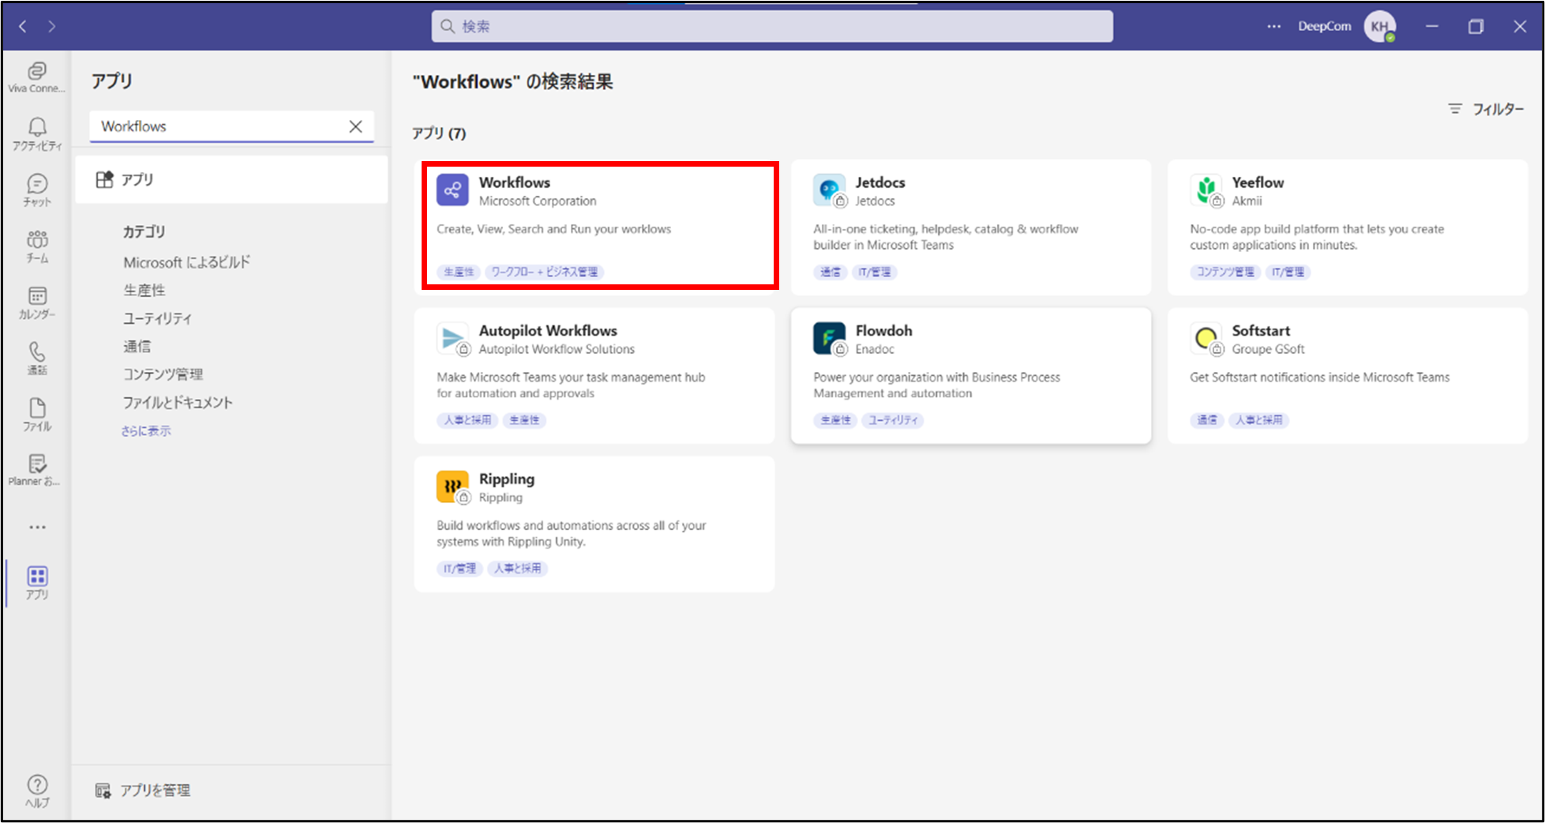The image size is (1545, 823).
Task: Click the Workflows app icon
Action: (x=452, y=190)
